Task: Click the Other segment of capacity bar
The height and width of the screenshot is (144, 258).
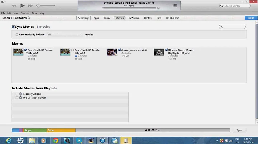Action: (x=61, y=130)
